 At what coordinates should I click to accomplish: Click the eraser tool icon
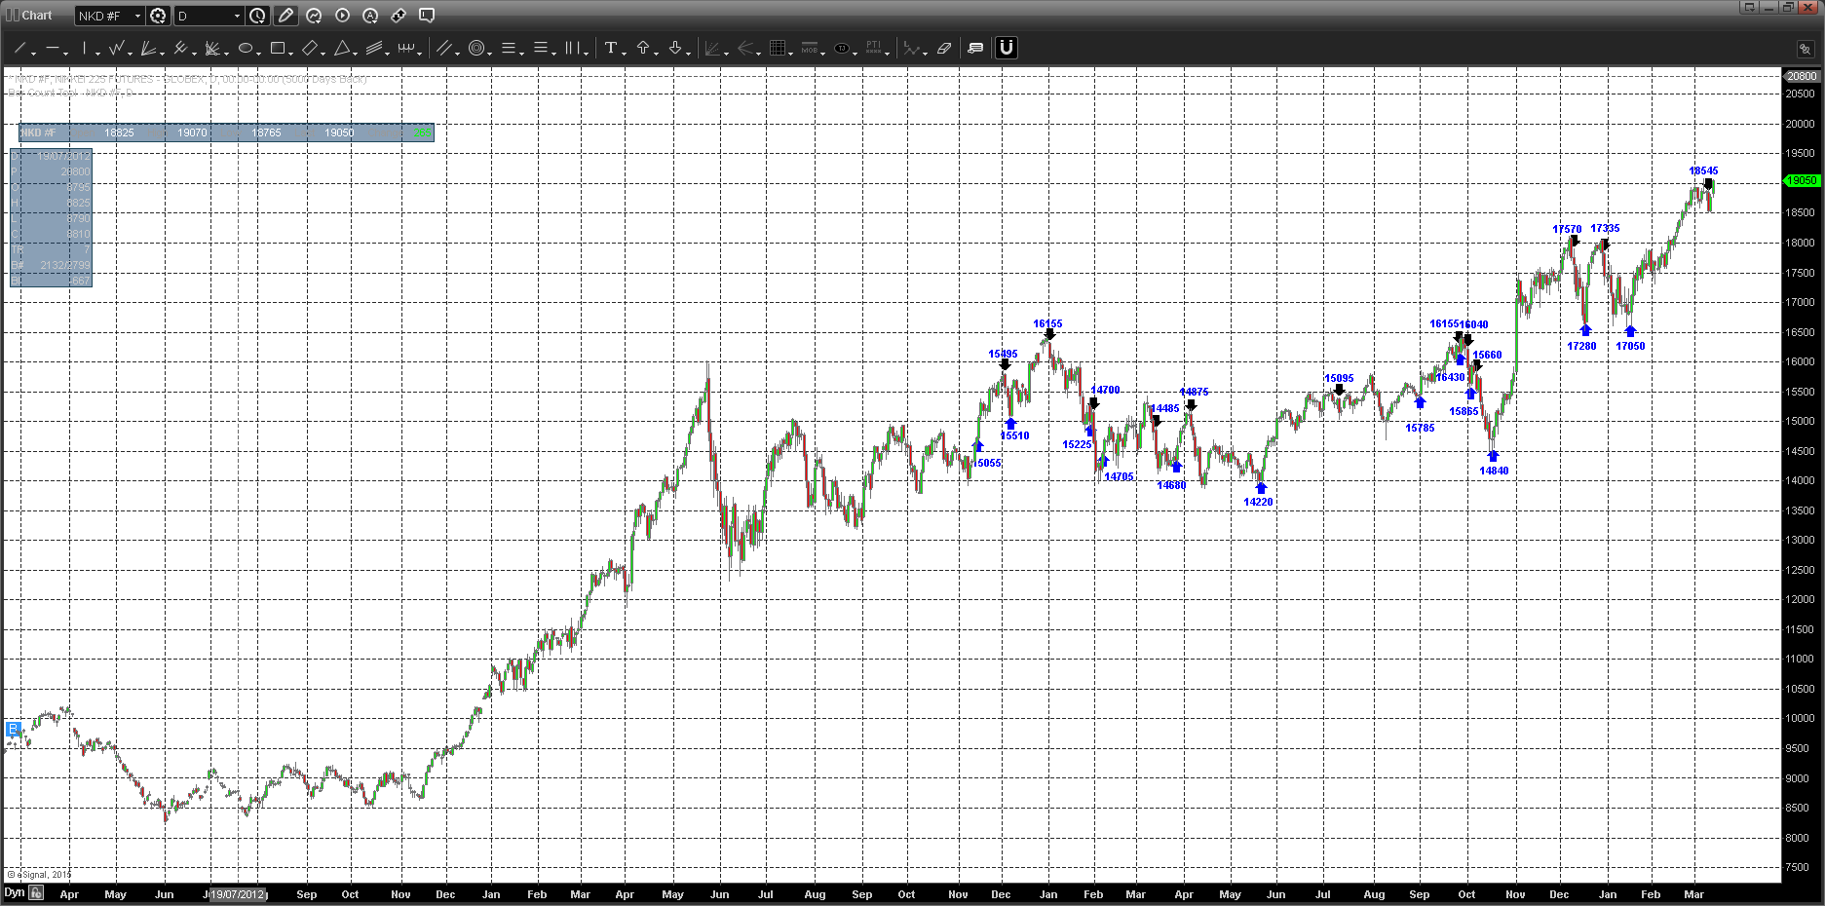tap(943, 48)
